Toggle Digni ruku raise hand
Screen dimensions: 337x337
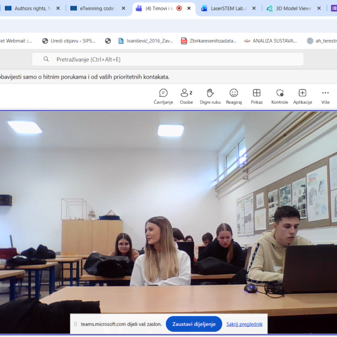(210, 96)
